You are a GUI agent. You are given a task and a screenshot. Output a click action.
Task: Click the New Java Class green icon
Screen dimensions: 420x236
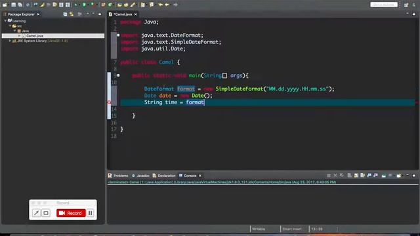click(x=110, y=5)
